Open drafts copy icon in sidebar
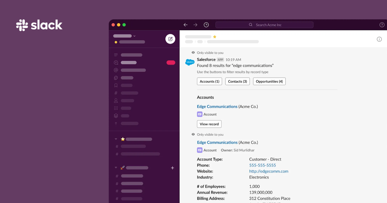The height and width of the screenshot is (203, 387). (x=116, y=78)
